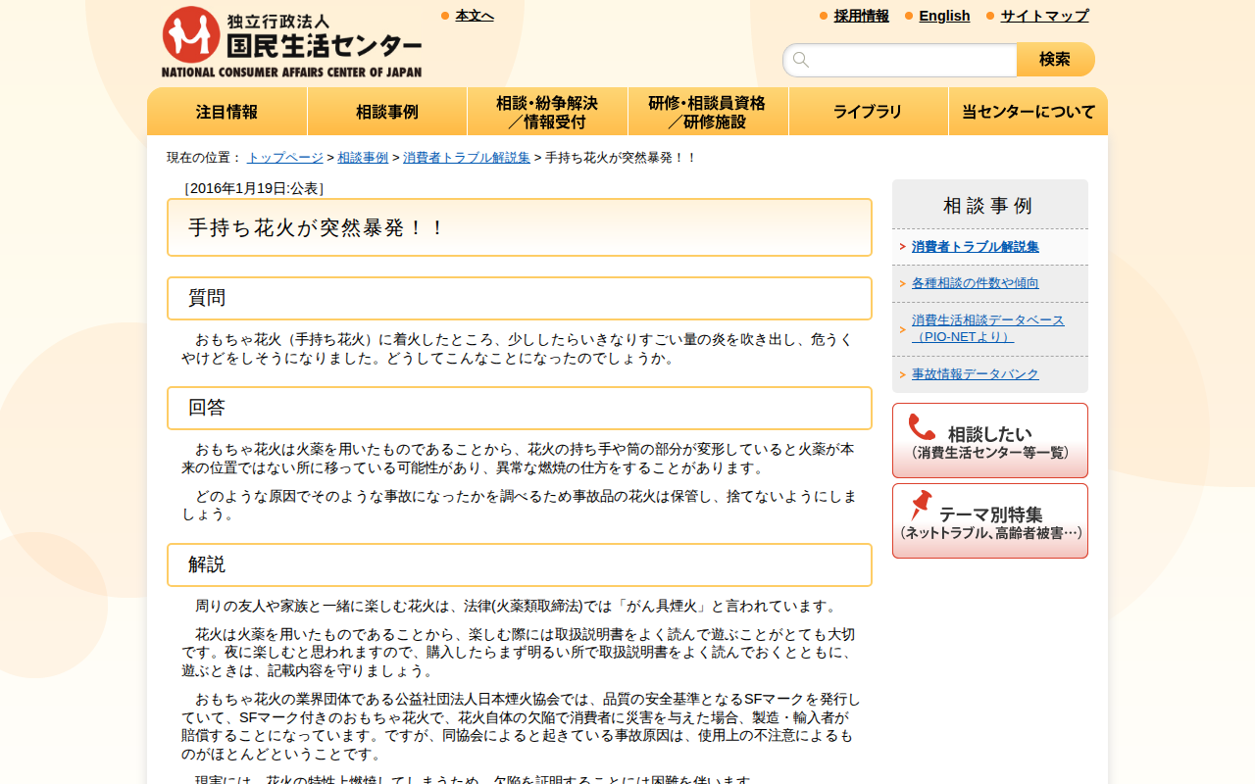Click the 国民生活センター logo
The image size is (1255, 784).
(291, 41)
